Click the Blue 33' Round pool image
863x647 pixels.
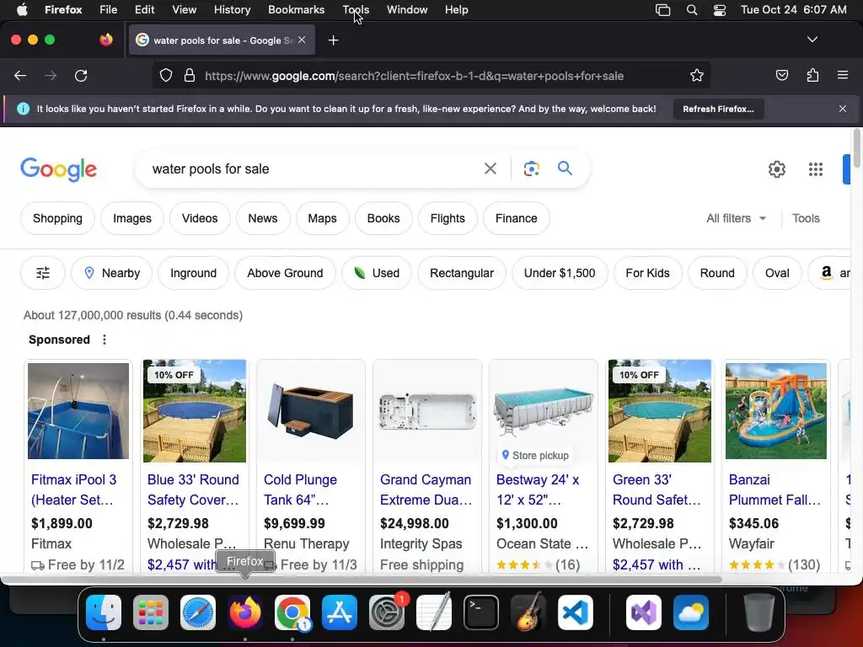coord(195,410)
